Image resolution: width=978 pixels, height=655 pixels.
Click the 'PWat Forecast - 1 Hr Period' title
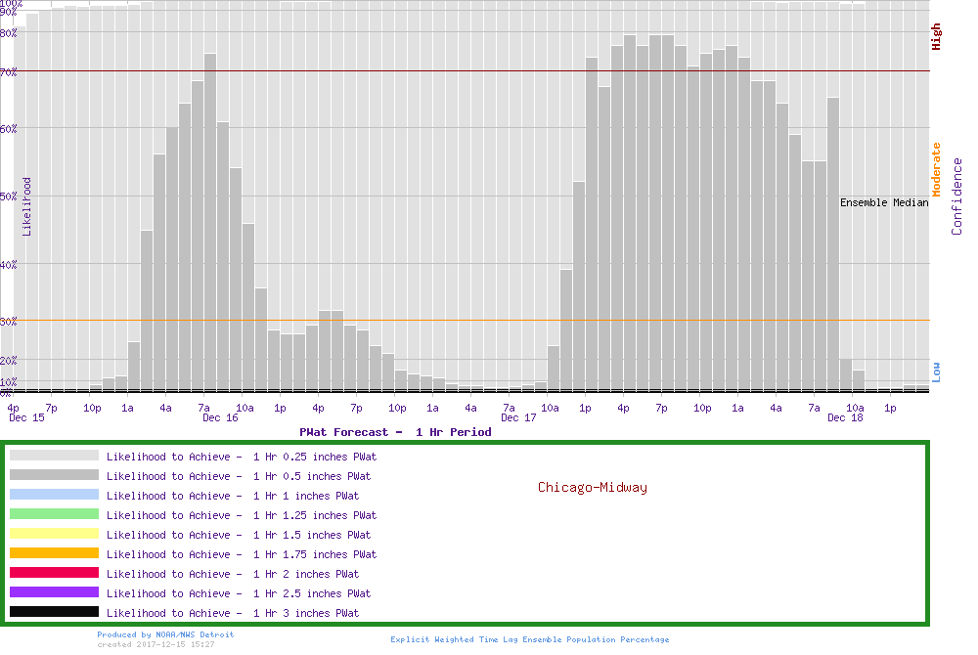point(395,432)
